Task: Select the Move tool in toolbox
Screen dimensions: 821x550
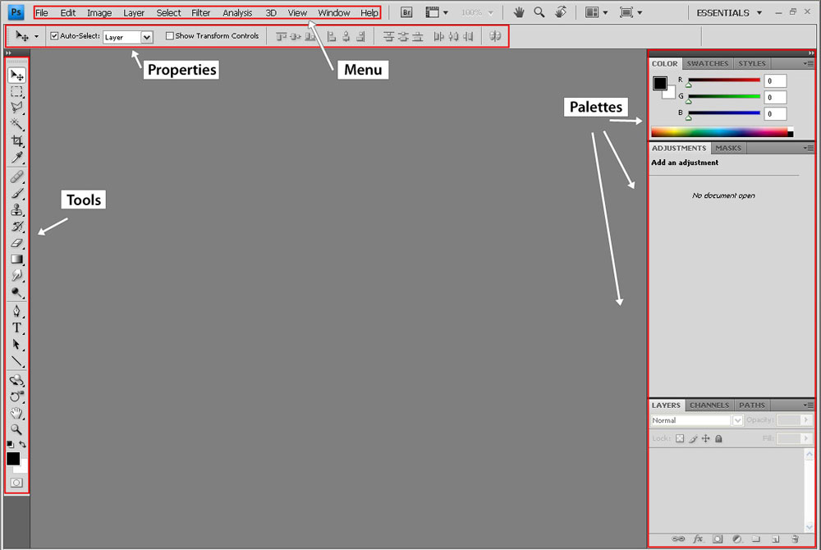Action: click(x=16, y=76)
